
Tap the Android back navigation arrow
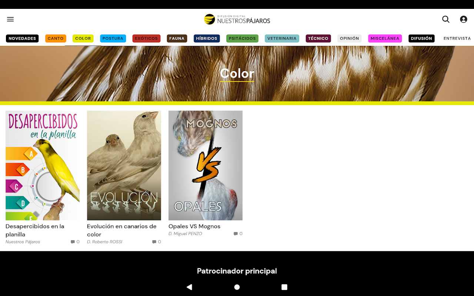[x=190, y=287]
